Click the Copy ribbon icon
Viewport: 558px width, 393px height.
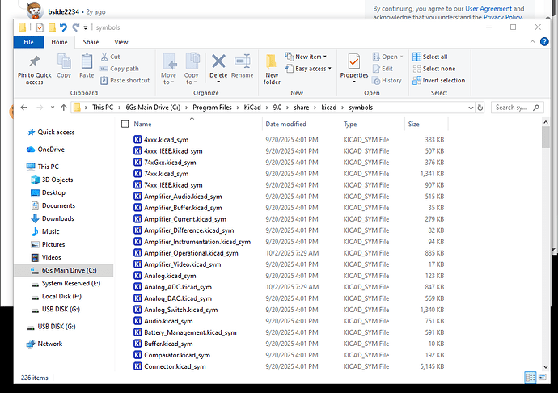(64, 61)
